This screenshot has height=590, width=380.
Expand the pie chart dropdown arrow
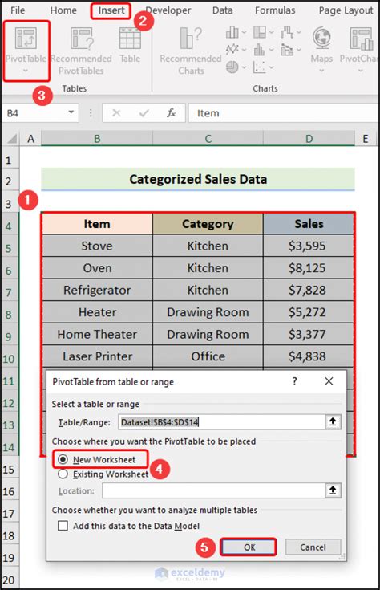click(x=245, y=67)
